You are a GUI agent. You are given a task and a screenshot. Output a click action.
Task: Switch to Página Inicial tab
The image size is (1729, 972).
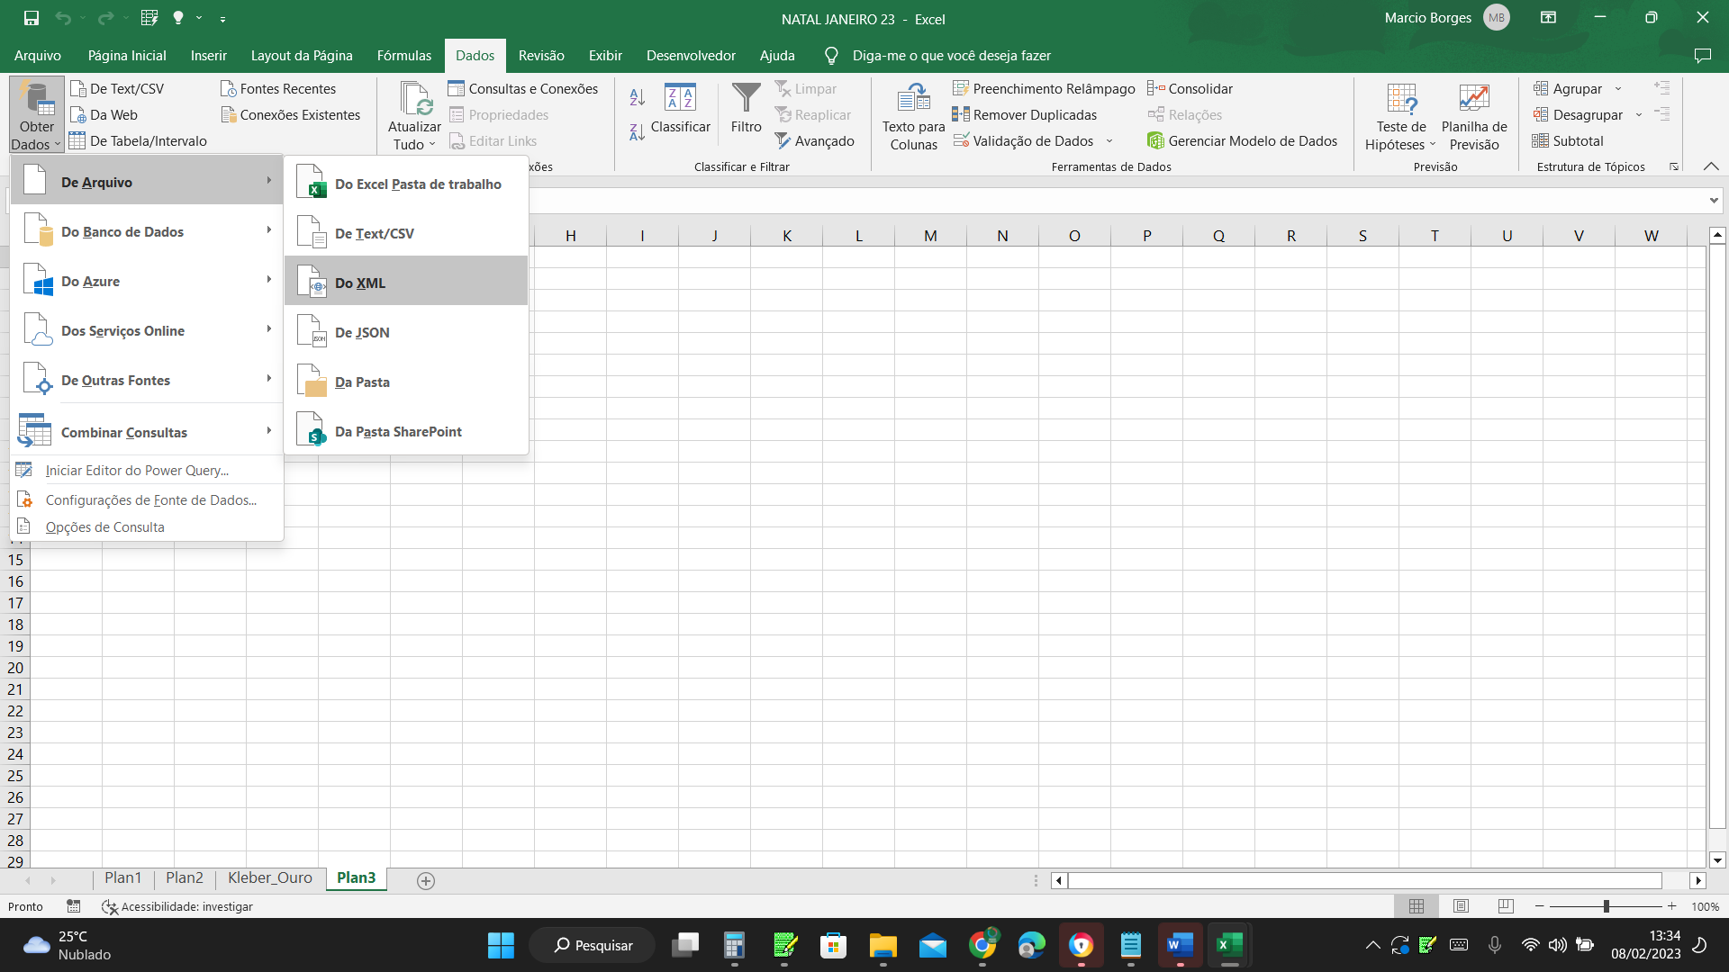[127, 55]
